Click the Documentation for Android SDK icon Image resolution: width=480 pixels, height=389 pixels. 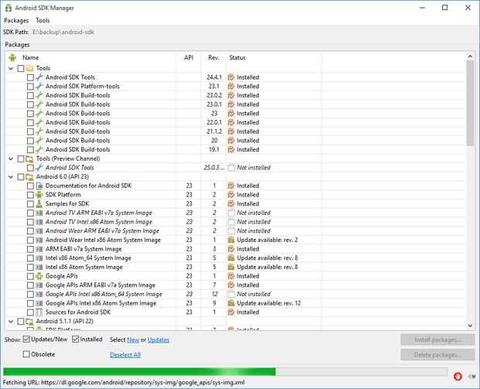pyautogui.click(x=39, y=186)
